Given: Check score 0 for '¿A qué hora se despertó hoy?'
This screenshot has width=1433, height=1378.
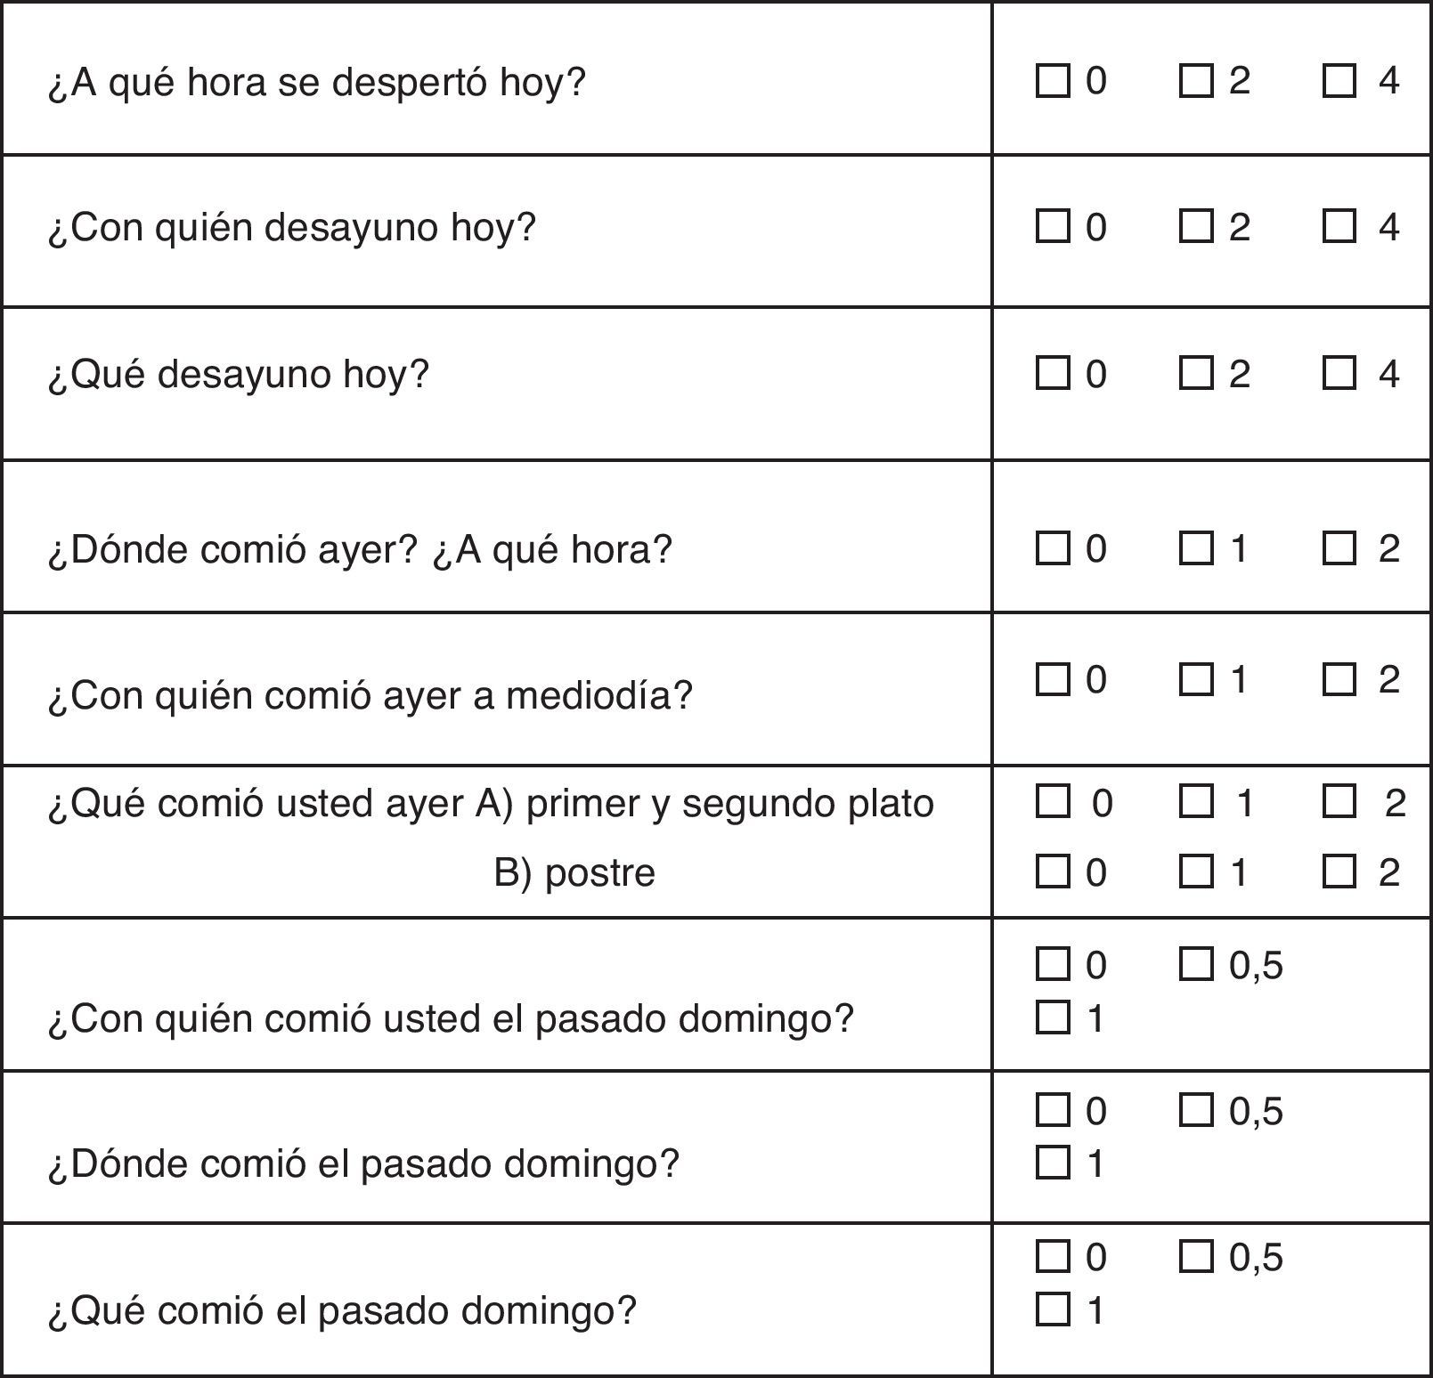Looking at the screenshot, I should (1053, 81).
